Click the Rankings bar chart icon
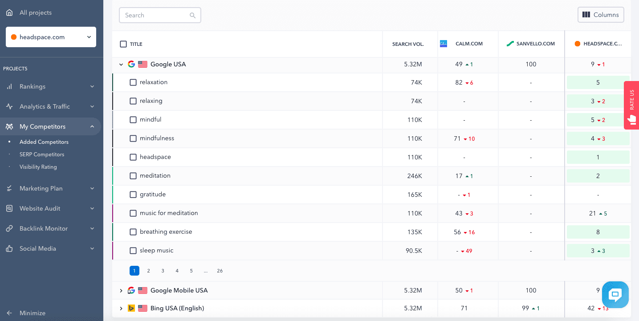The height and width of the screenshot is (321, 639). coord(9,86)
